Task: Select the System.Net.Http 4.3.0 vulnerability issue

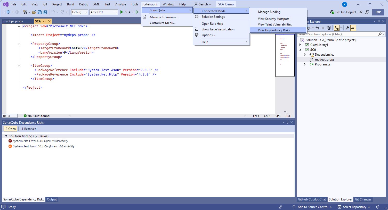Action: tap(148, 141)
